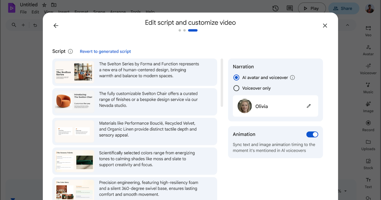Click The Sensory Palette slide thumbnail

click(x=75, y=161)
